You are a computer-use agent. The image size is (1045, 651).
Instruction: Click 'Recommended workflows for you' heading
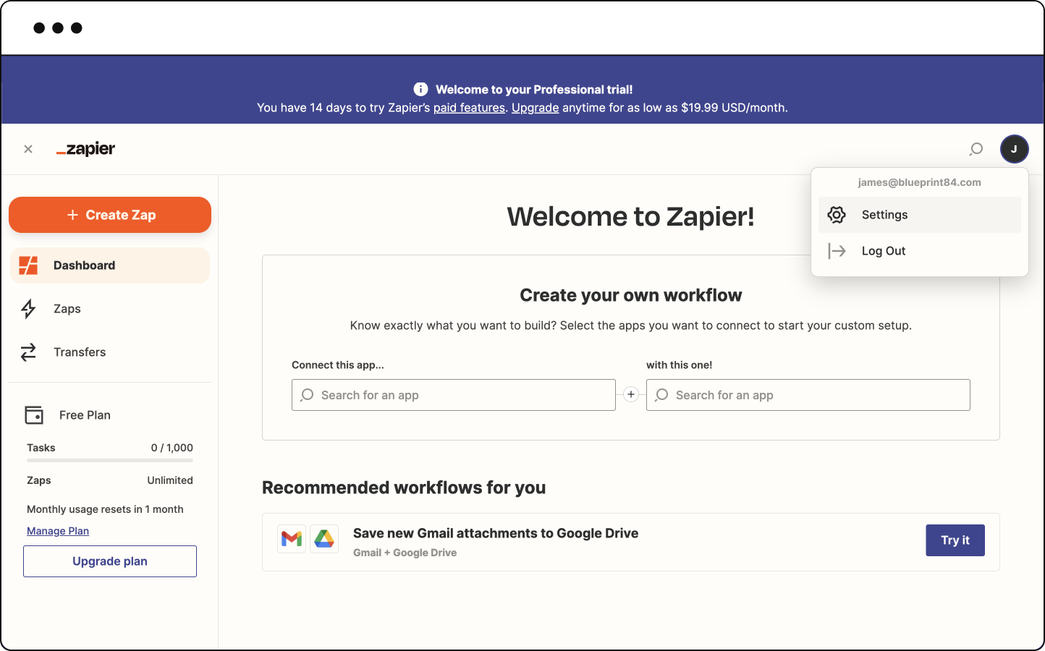[404, 488]
